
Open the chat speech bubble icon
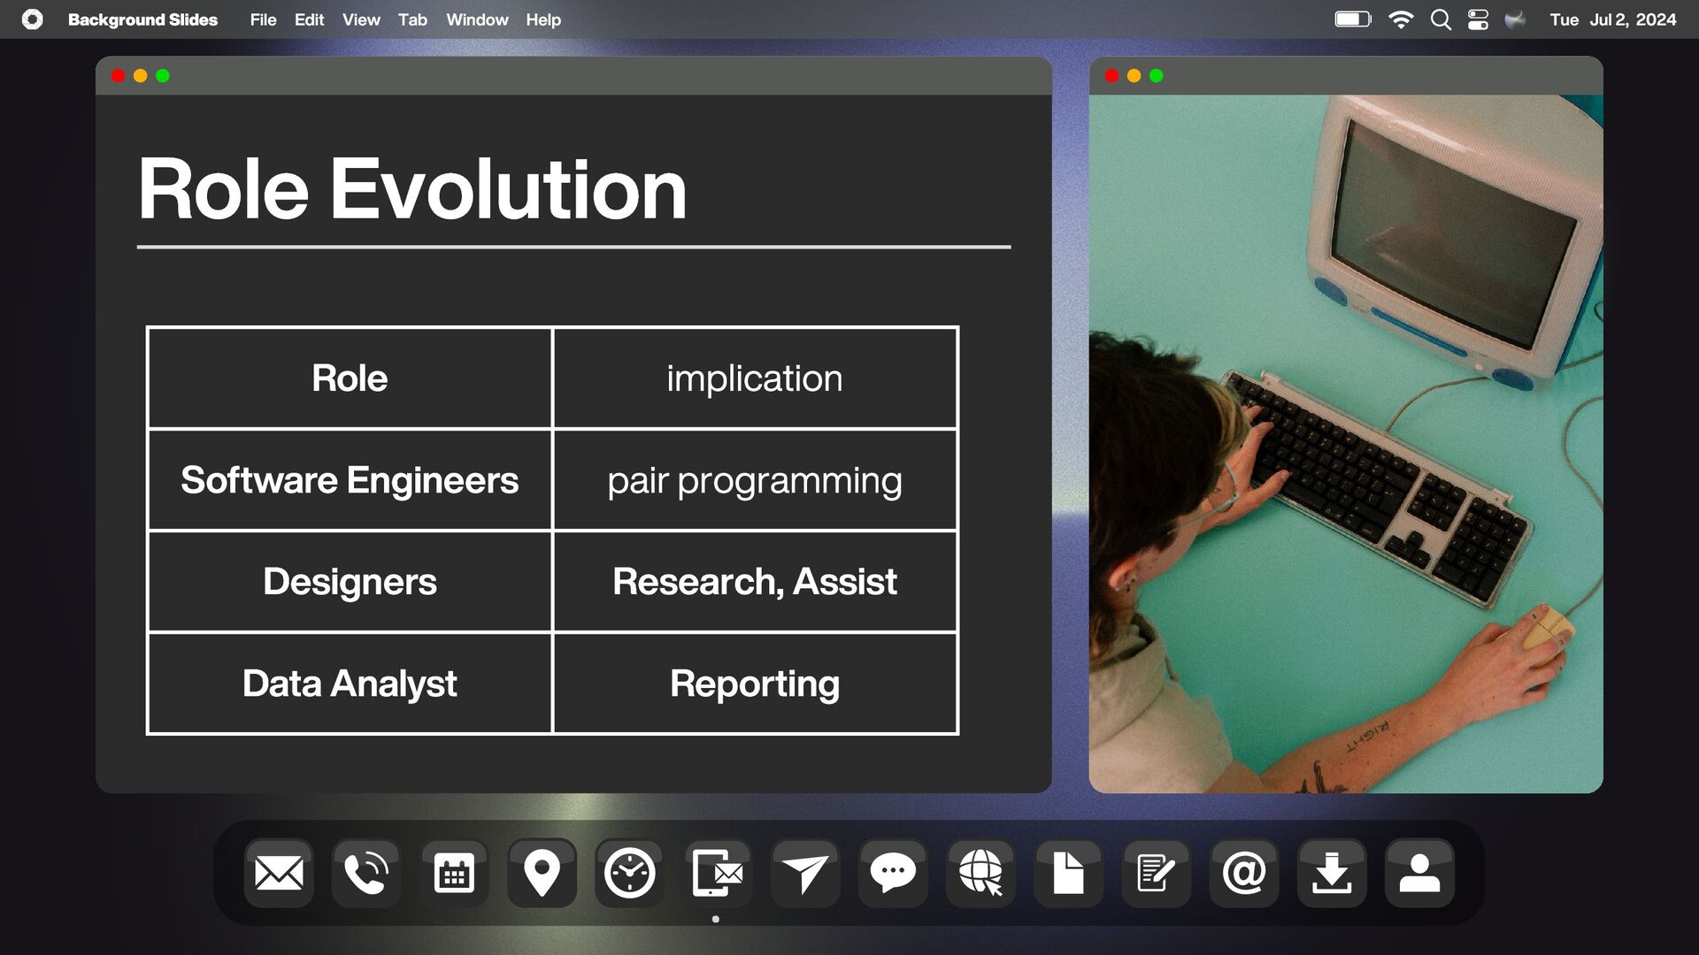pos(892,874)
